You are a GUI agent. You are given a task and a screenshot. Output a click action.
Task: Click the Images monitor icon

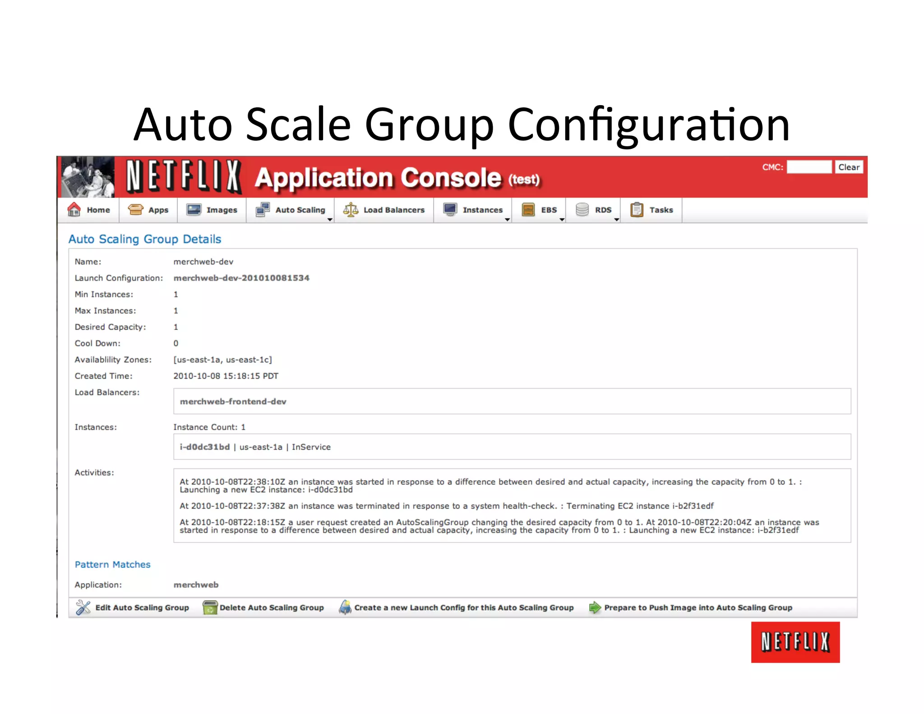(194, 209)
